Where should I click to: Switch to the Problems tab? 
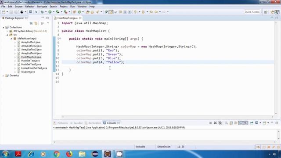point(61,123)
